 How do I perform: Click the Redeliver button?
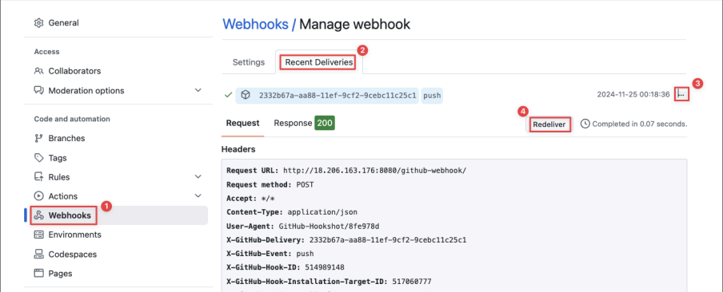pos(550,124)
